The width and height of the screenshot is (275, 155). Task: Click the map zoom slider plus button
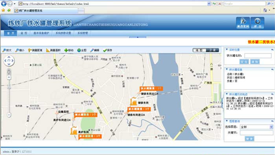click(x=9, y=77)
